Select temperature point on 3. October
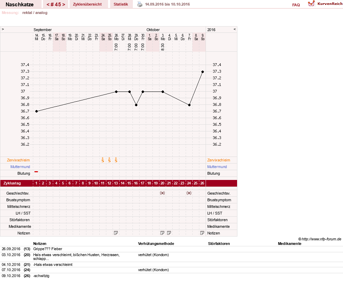Image resolution: width=343 pixels, height=297 pixels. click(163, 92)
